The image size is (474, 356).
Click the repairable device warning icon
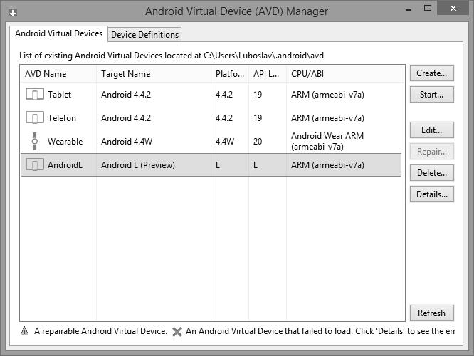click(x=25, y=331)
